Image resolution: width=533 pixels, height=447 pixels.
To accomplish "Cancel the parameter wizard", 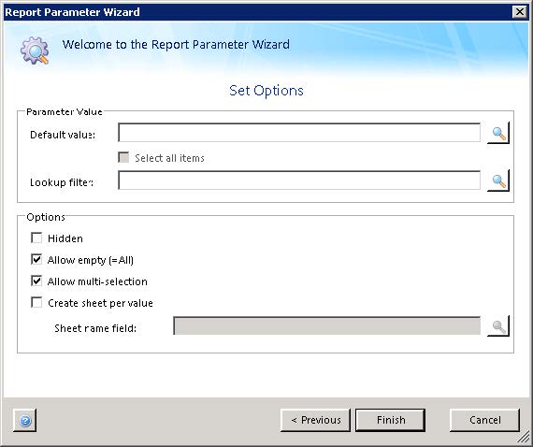I will point(484,421).
